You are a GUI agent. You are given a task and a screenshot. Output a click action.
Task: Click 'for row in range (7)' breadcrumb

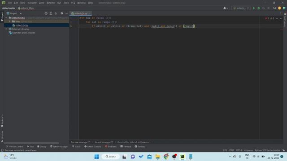coord(81,142)
